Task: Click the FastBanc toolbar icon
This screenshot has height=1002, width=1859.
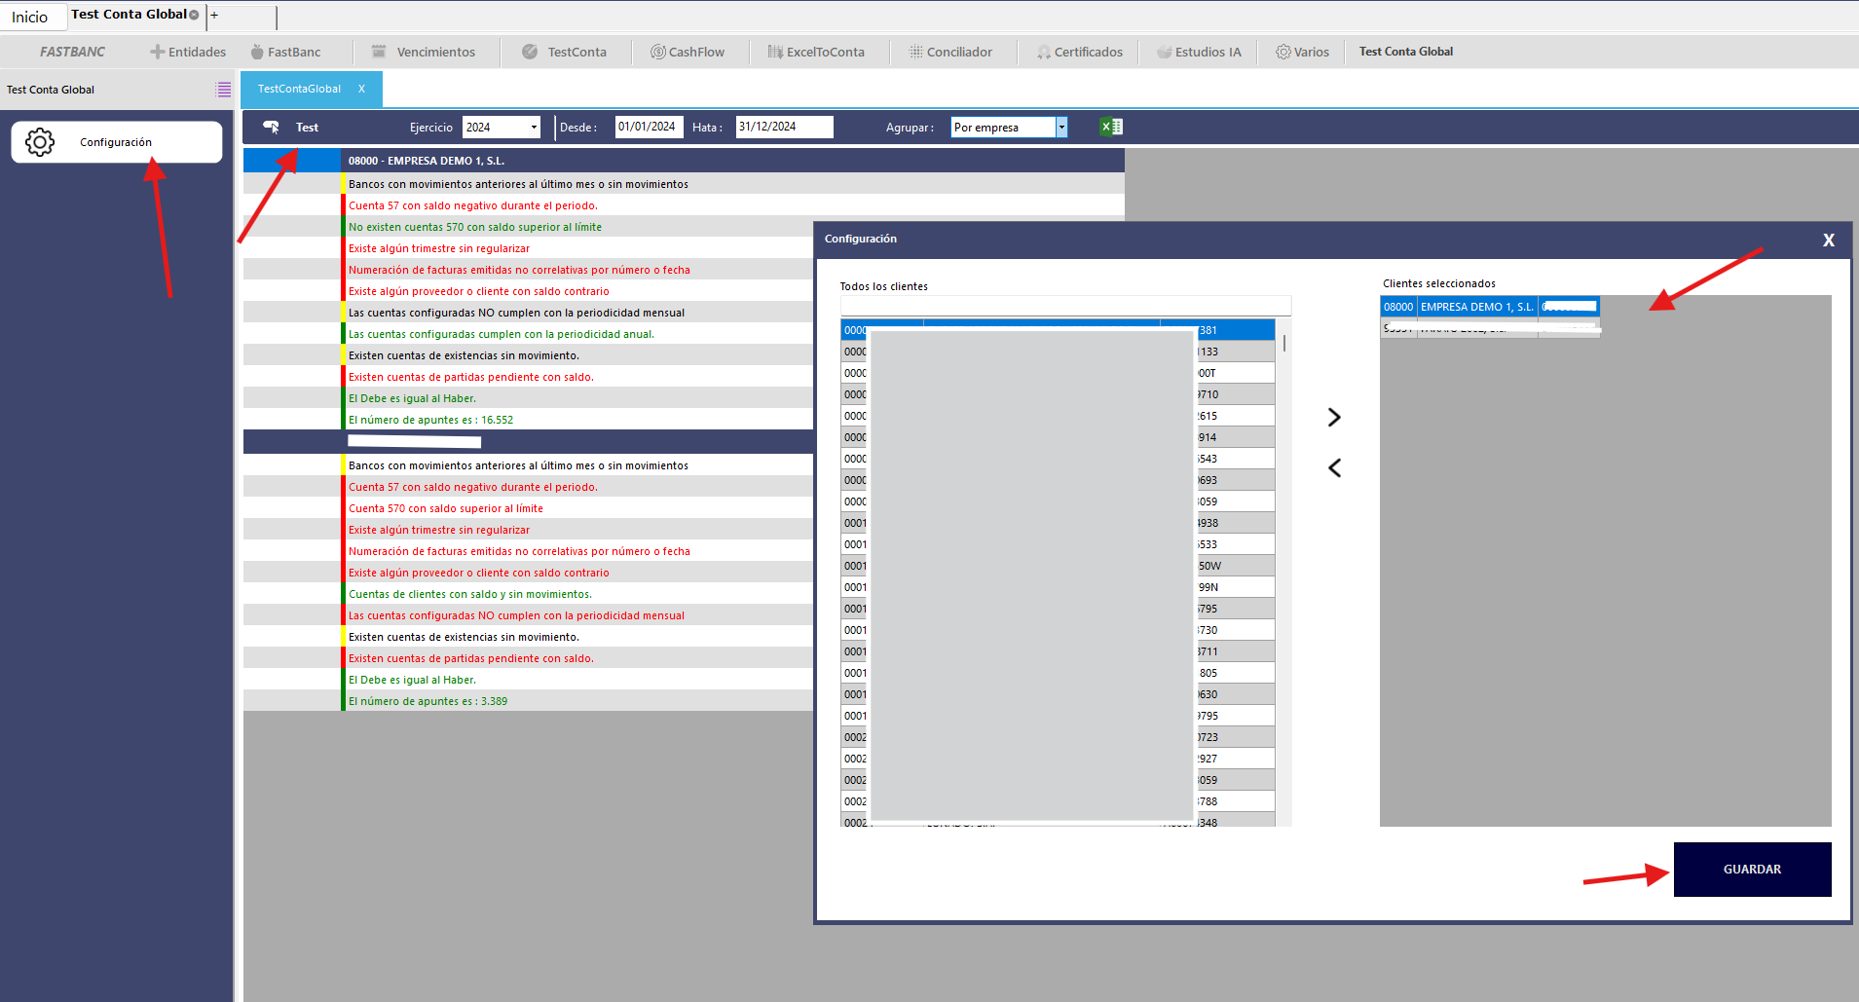Action: [x=257, y=52]
